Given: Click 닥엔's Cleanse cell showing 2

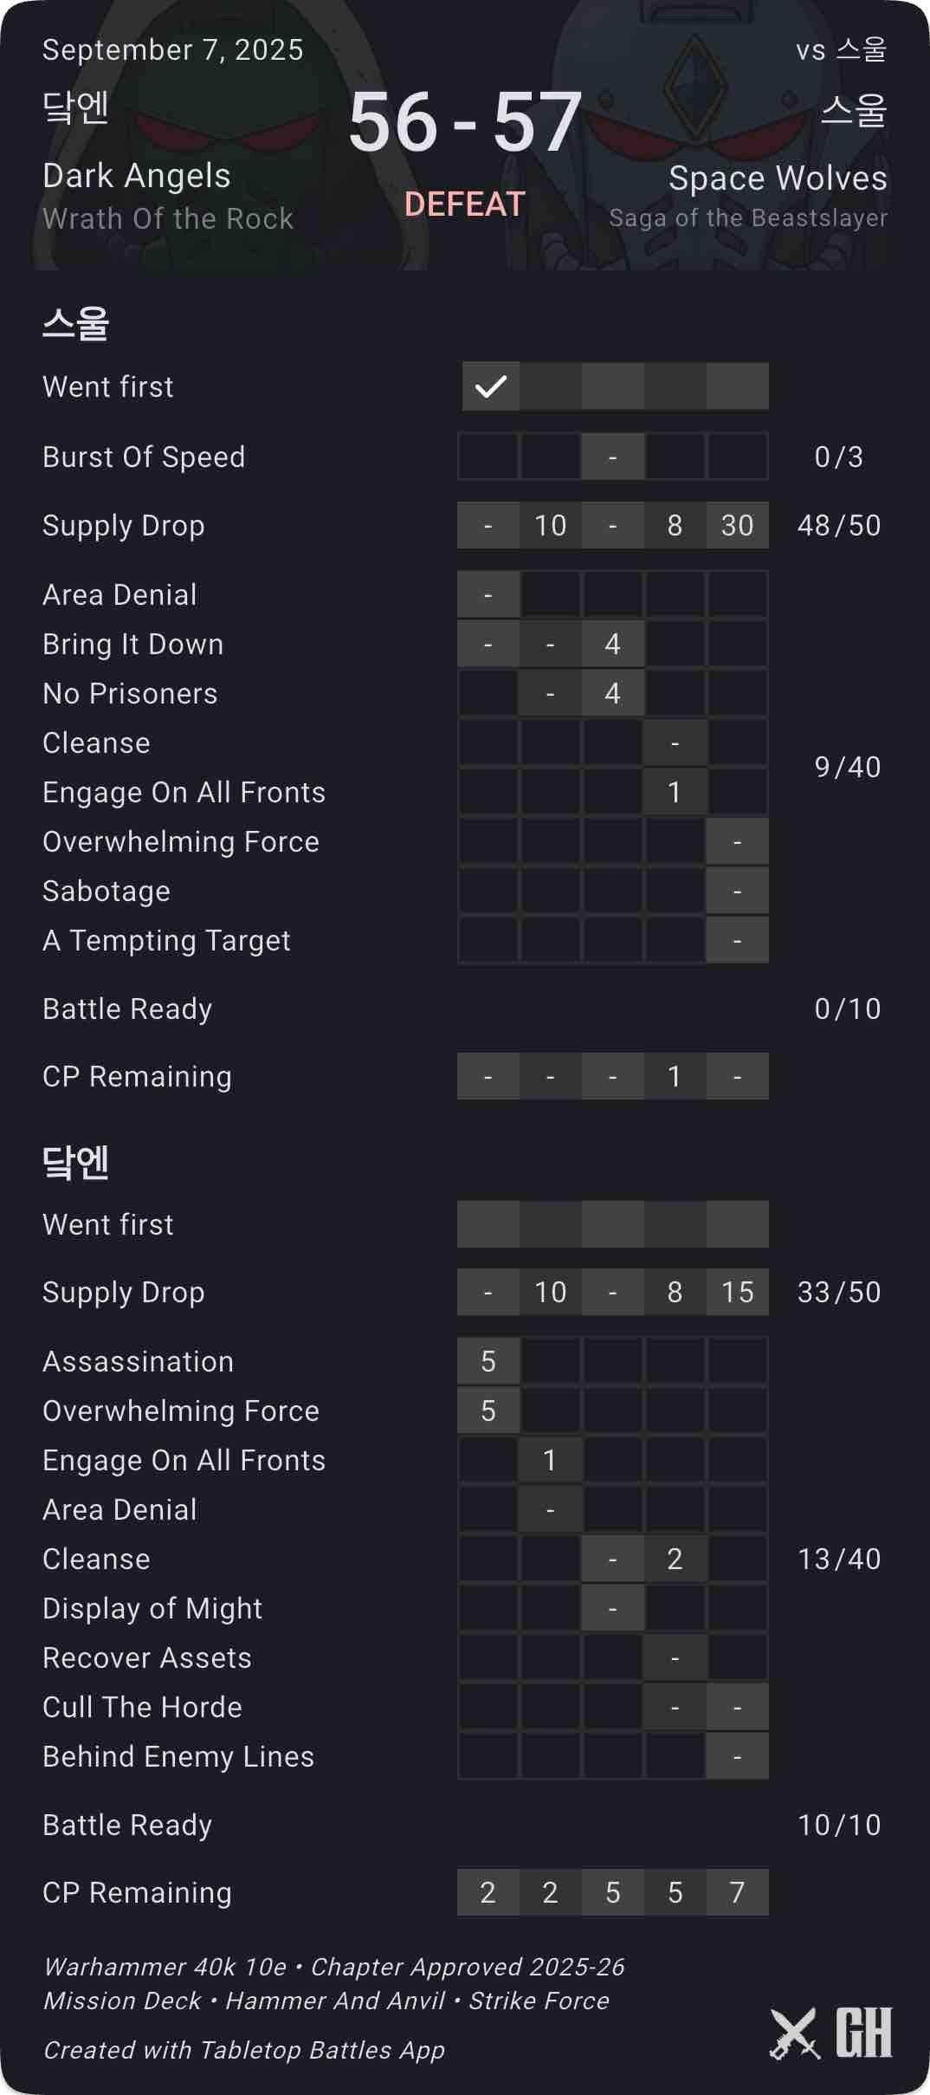Looking at the screenshot, I should (675, 1559).
